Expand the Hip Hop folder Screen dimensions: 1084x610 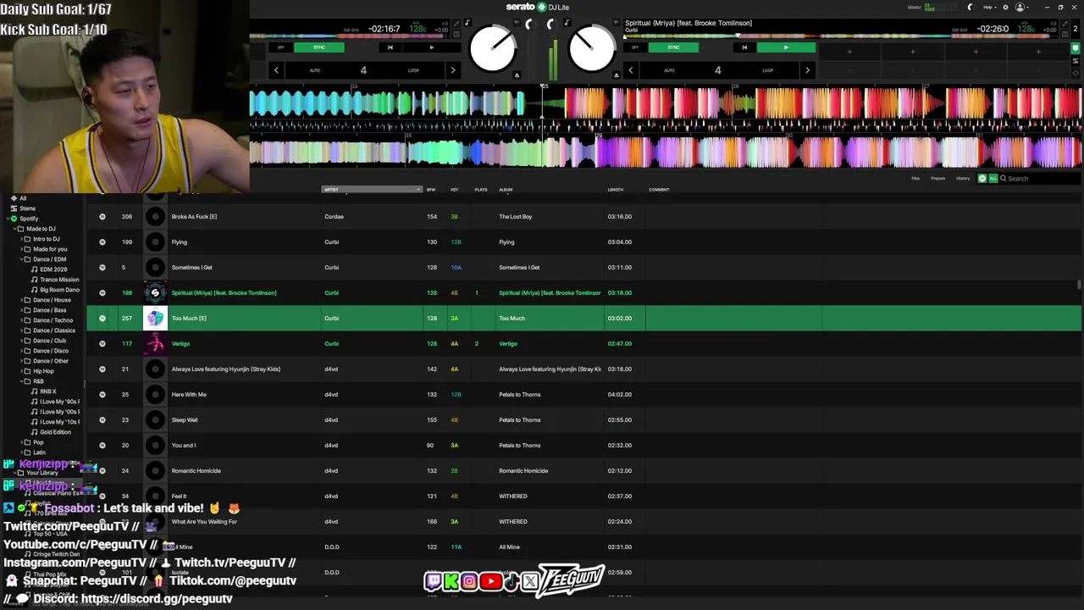(21, 371)
